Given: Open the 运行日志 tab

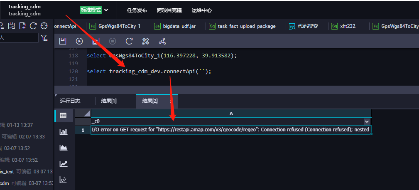Looking at the screenshot, I should click(70, 101).
